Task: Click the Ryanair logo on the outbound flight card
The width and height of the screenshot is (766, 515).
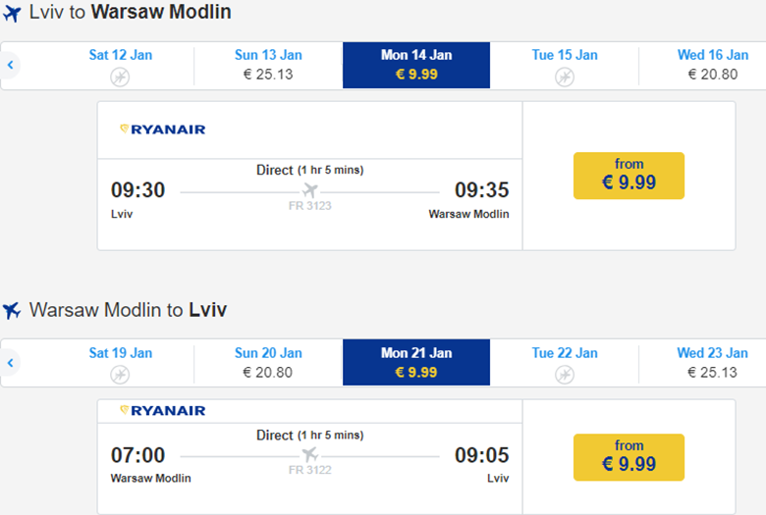Action: click(162, 129)
